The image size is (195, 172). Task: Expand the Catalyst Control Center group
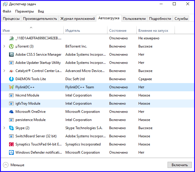click(4, 71)
